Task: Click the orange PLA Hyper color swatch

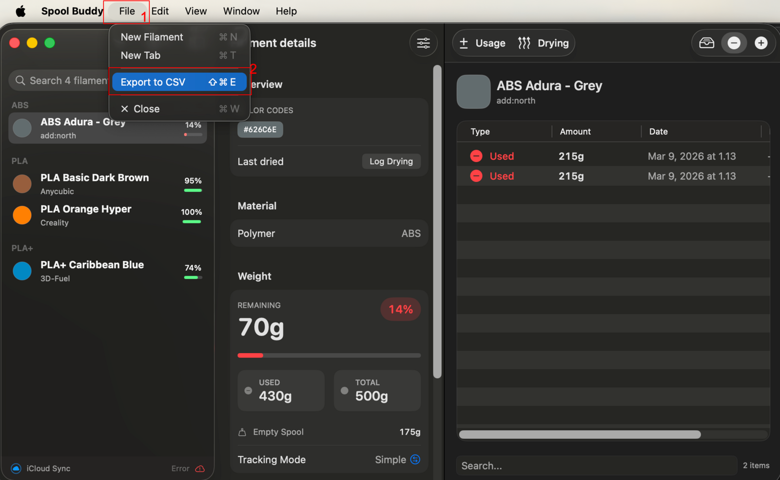Action: coord(22,215)
